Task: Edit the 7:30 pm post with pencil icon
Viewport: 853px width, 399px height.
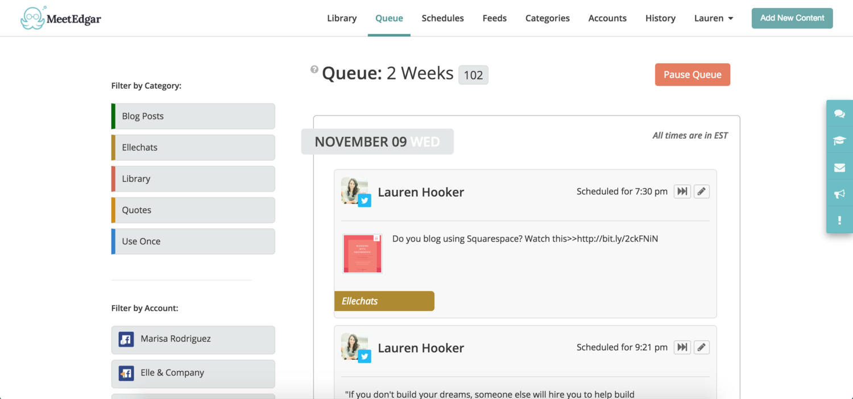Action: coord(702,192)
